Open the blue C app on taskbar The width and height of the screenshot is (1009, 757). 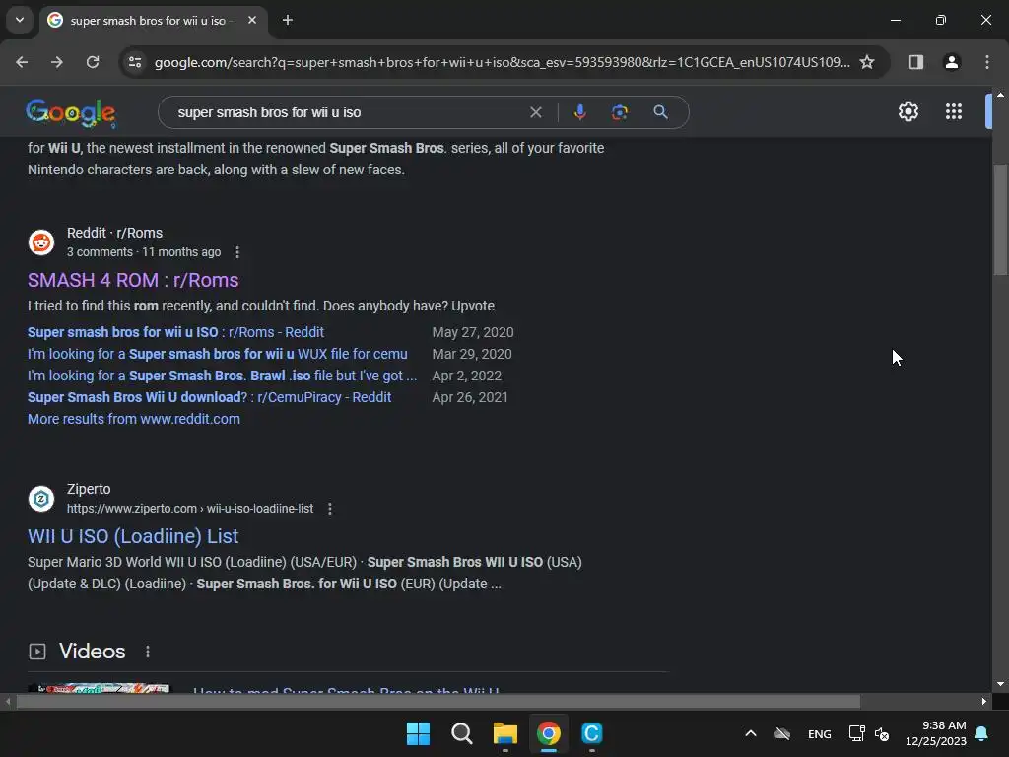591,733
